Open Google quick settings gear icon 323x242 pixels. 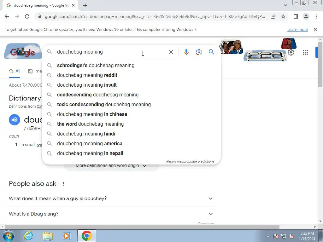(x=291, y=52)
